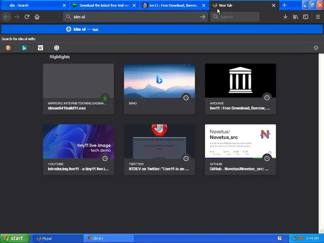Search with DuckDuckGo icon
Image resolution: width=324 pixels, height=243 pixels.
tap(8, 48)
